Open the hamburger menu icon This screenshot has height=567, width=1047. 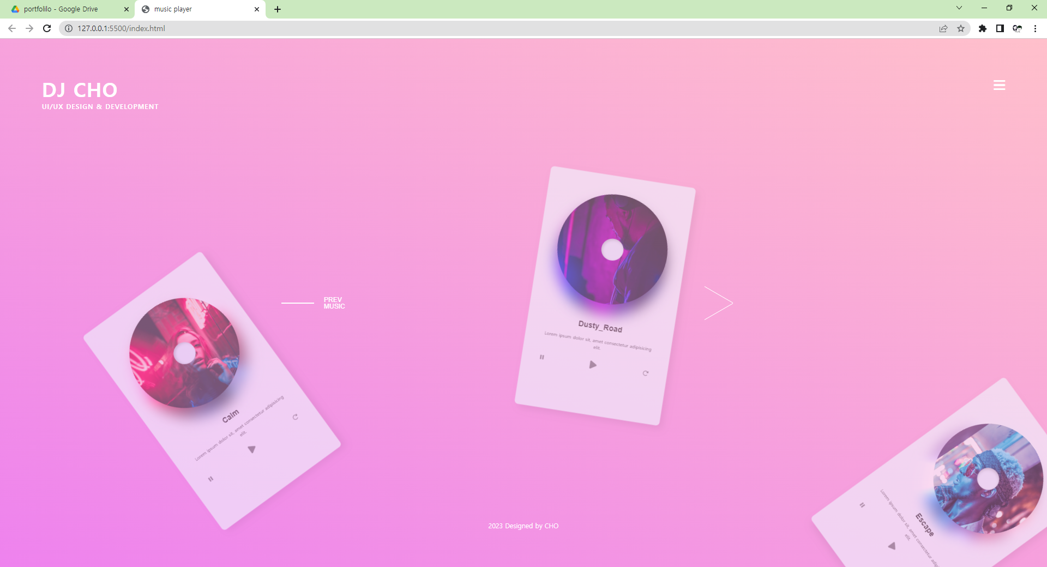point(999,85)
